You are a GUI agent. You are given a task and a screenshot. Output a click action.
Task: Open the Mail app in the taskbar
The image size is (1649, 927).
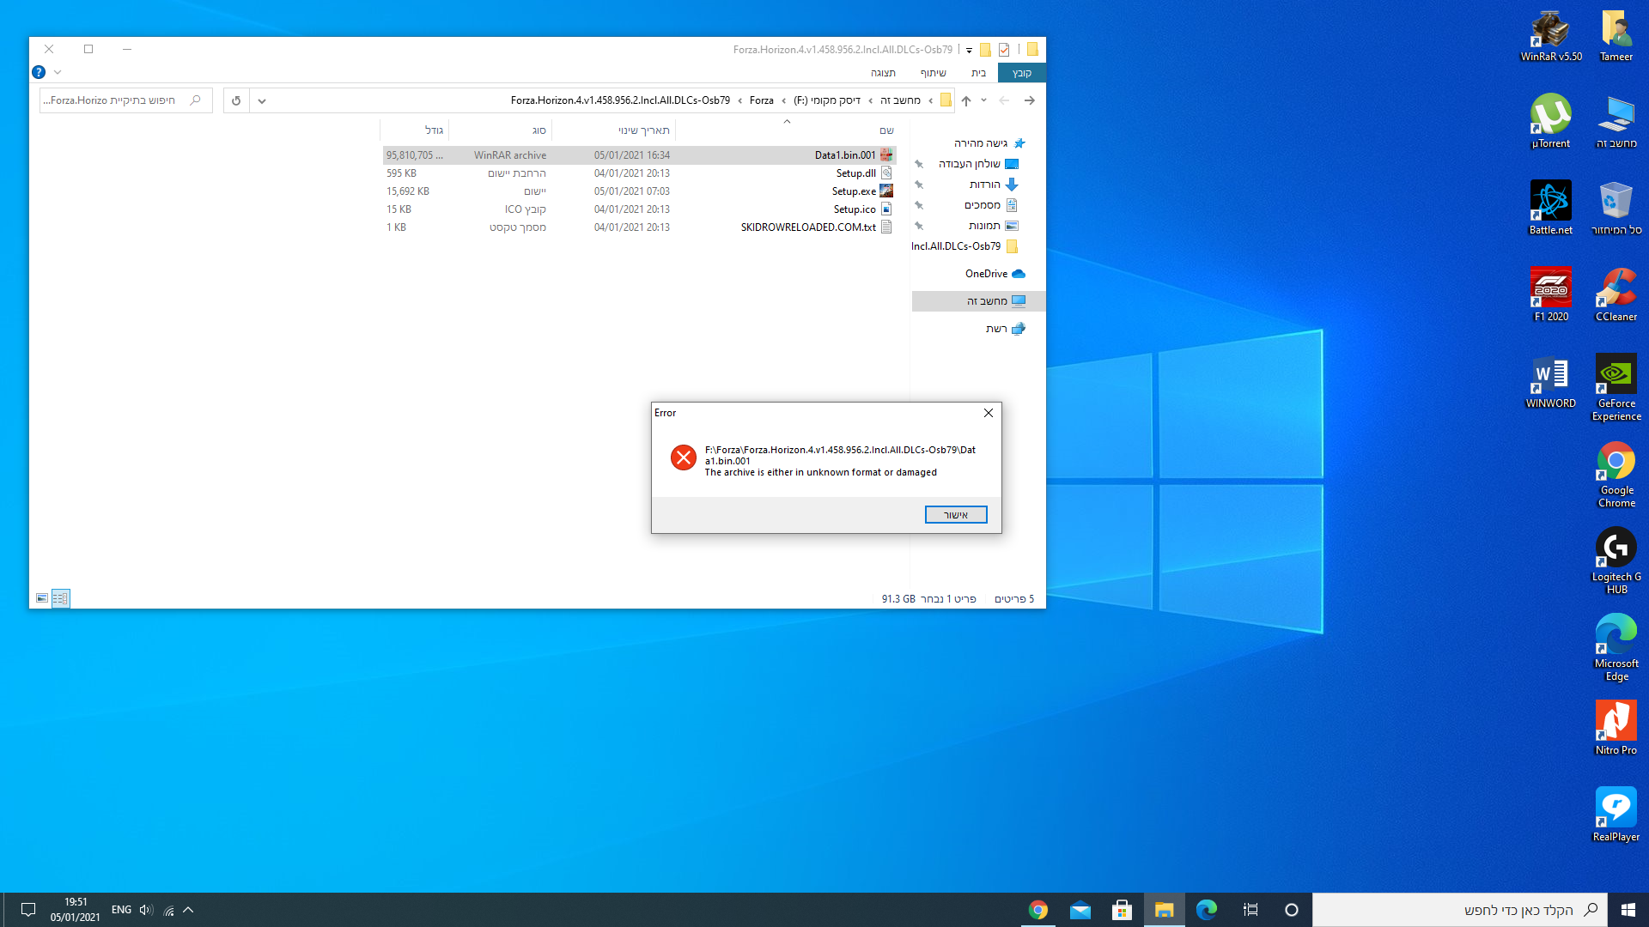1080,910
